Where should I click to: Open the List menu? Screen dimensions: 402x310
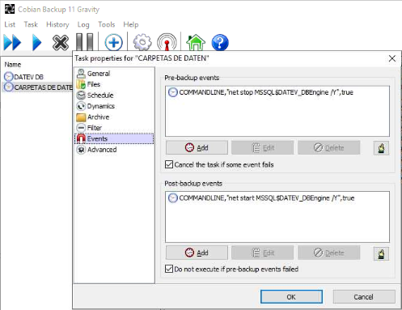10,24
